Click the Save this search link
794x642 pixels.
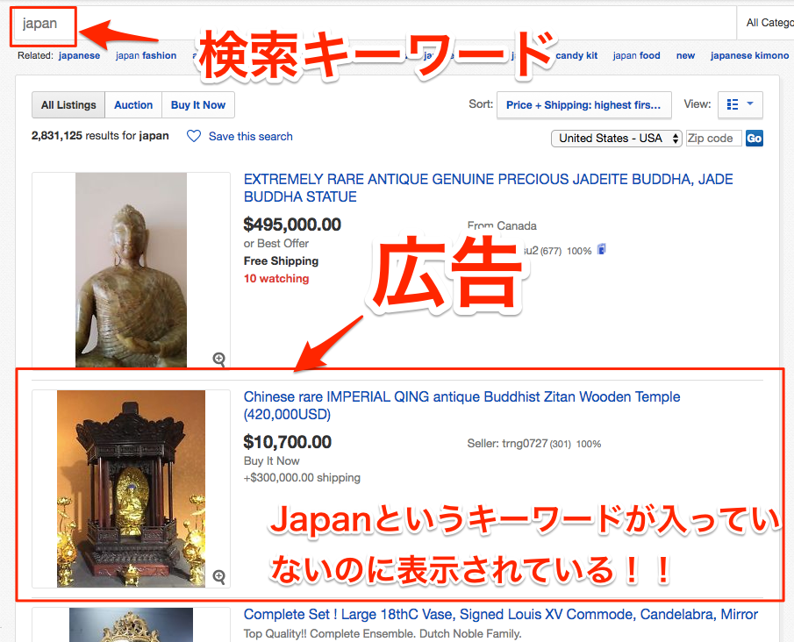(250, 136)
